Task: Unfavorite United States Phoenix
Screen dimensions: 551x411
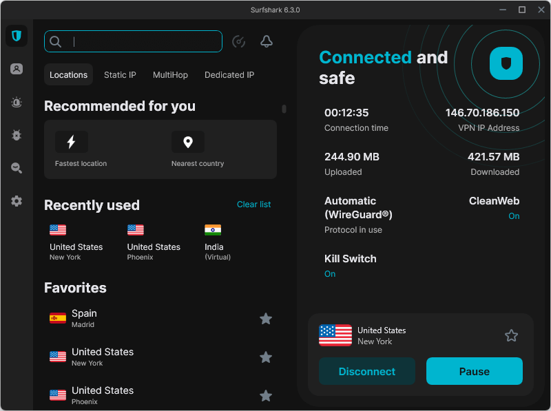Action: (x=266, y=396)
